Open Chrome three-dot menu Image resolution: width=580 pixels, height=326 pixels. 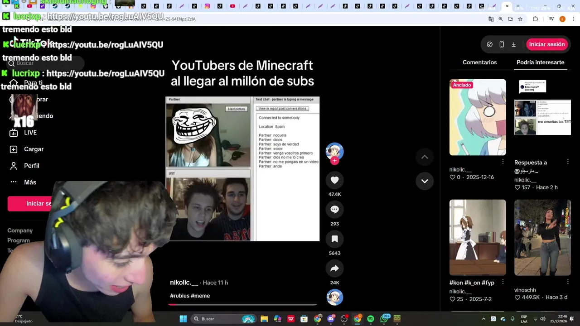pyautogui.click(x=573, y=19)
